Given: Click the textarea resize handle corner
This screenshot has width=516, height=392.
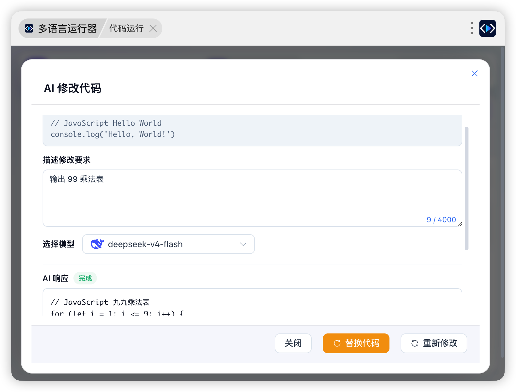Looking at the screenshot, I should 459,224.
